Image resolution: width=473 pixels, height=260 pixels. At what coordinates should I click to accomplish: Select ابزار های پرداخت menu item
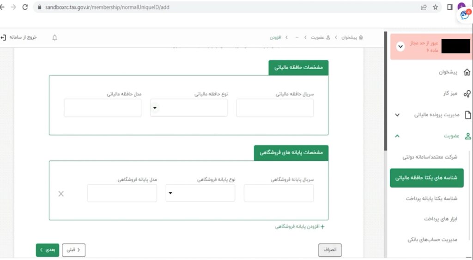click(440, 219)
